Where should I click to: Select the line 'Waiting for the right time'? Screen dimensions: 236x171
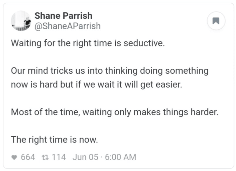tap(88, 43)
